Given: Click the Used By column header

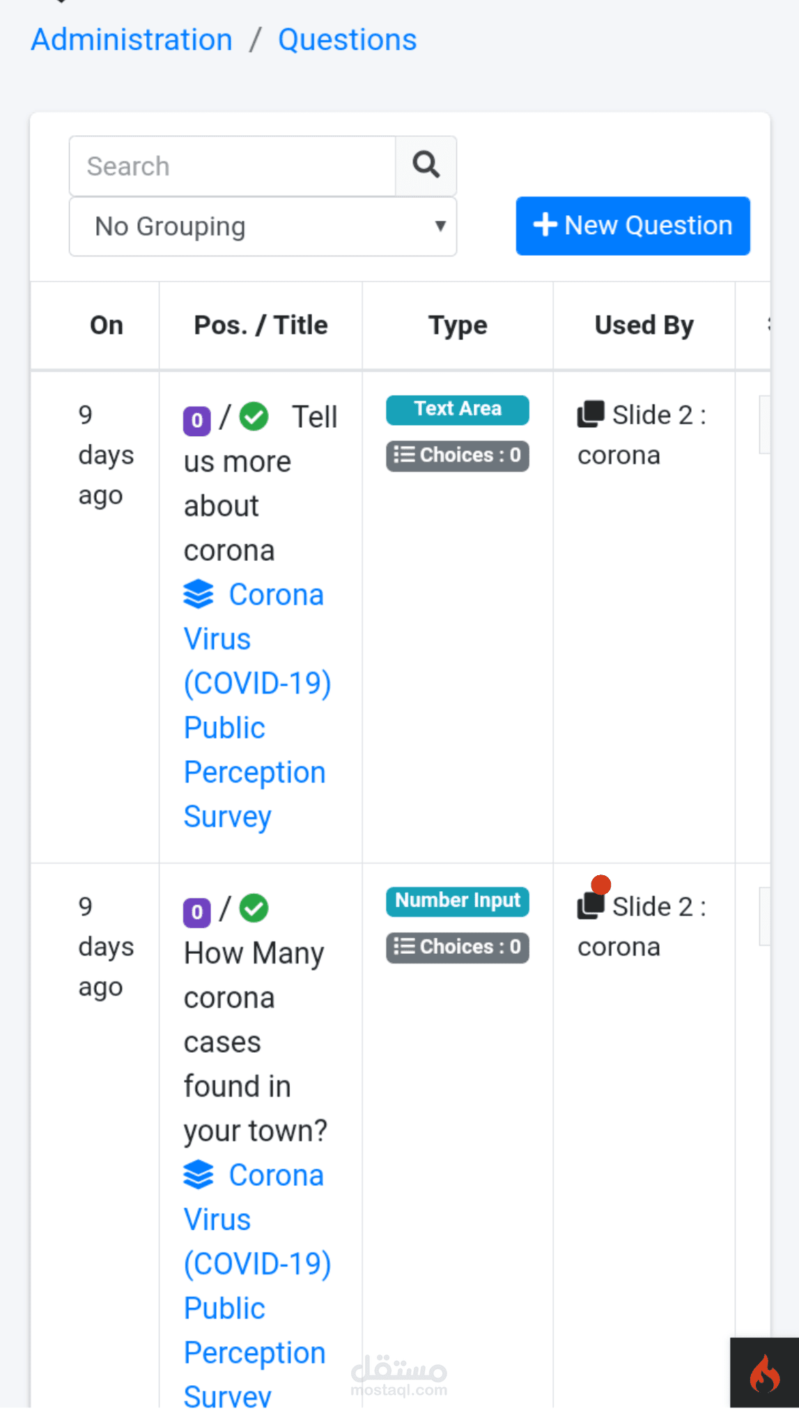Looking at the screenshot, I should pyautogui.click(x=644, y=325).
